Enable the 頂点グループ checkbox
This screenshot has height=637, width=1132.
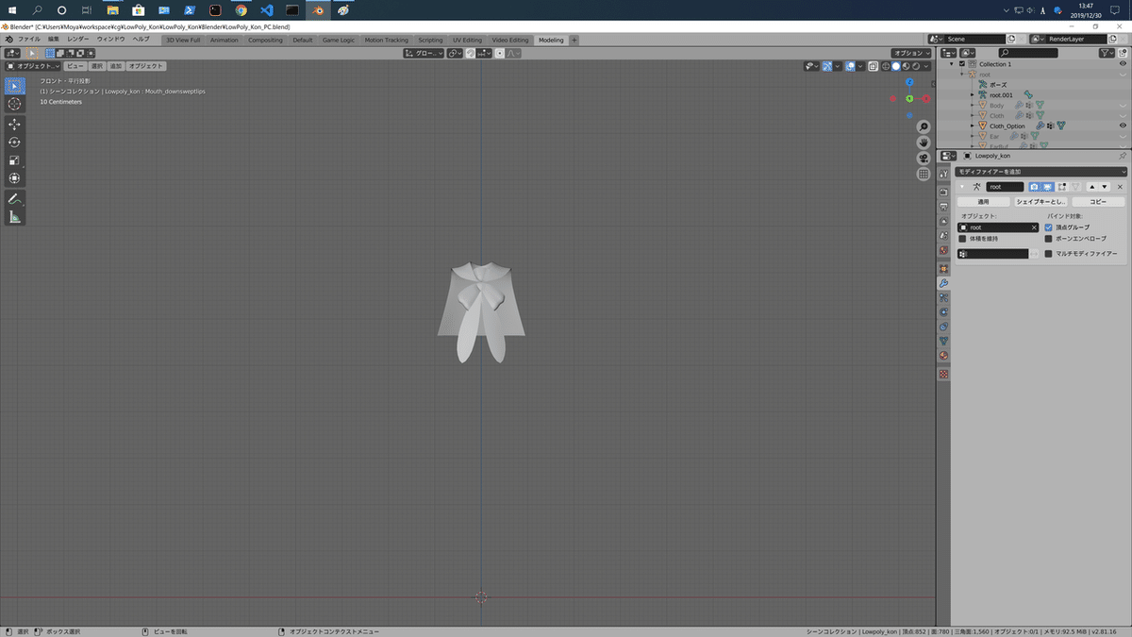[1049, 227]
